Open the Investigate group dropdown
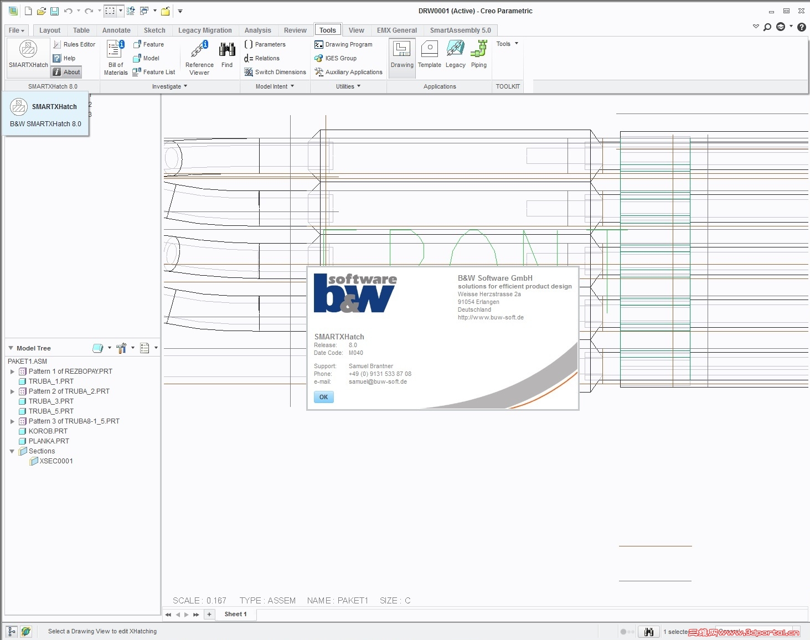The width and height of the screenshot is (810, 640). pos(170,86)
